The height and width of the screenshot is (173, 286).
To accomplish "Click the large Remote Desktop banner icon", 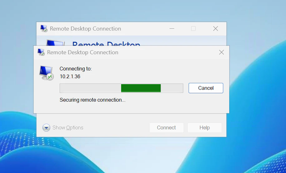I will point(55,43).
